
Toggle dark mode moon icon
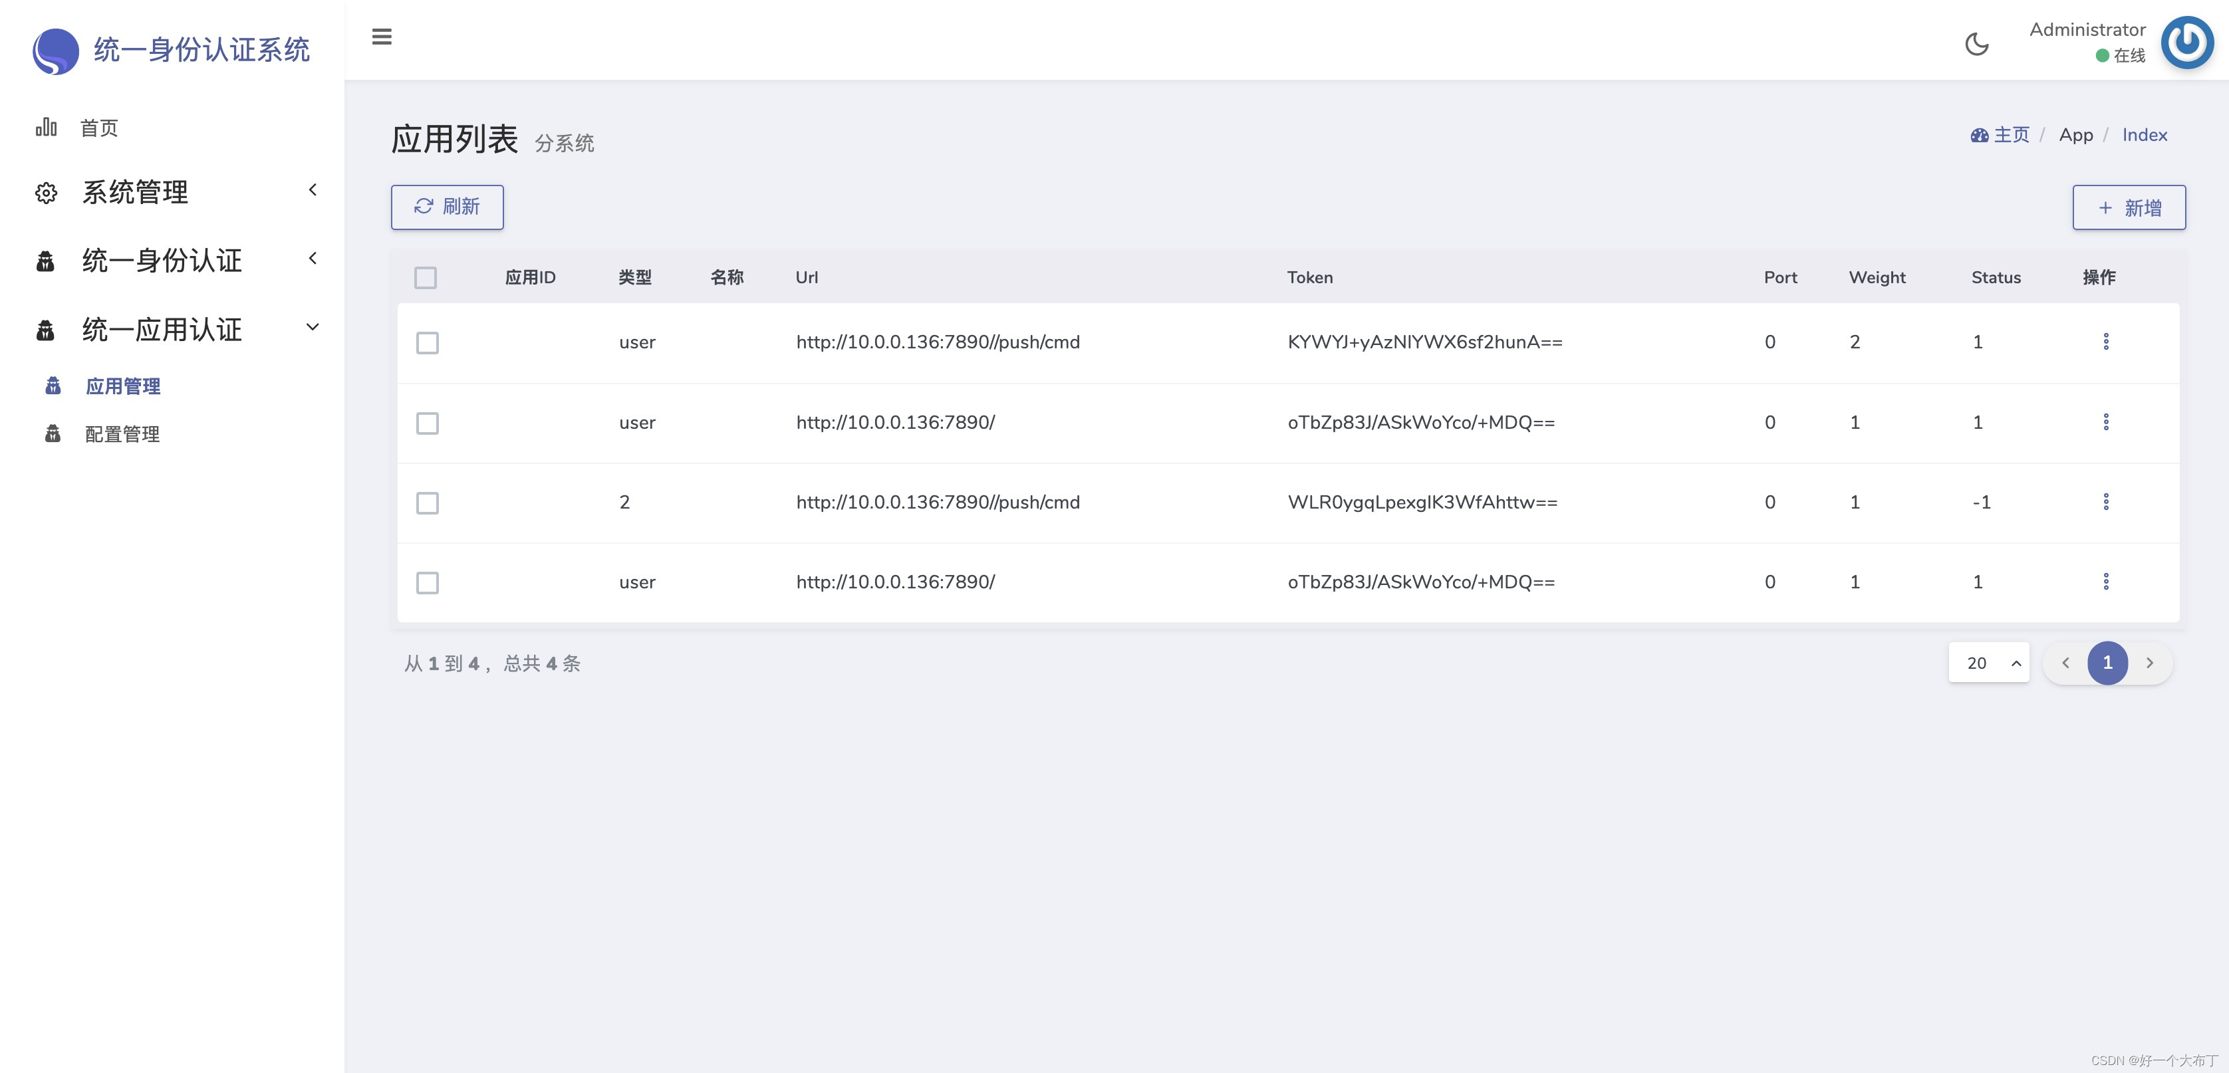[1977, 43]
